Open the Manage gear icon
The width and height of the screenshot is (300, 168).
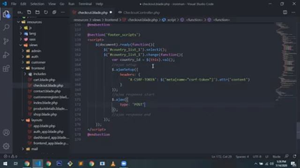click(6, 146)
